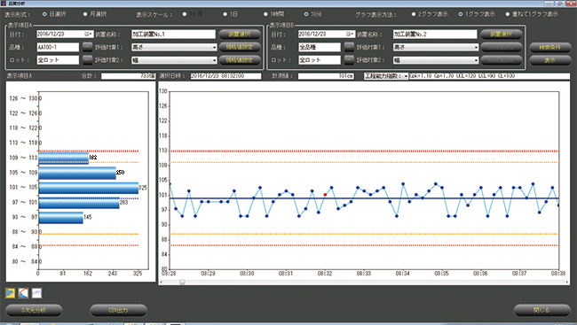Click the histogram bar labeled 263

coord(79,203)
